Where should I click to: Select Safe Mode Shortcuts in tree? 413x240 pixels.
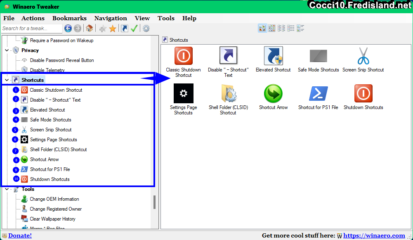tap(51, 120)
